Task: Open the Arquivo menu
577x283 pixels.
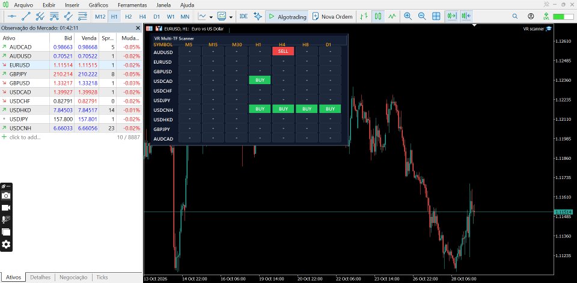Action: point(23,5)
